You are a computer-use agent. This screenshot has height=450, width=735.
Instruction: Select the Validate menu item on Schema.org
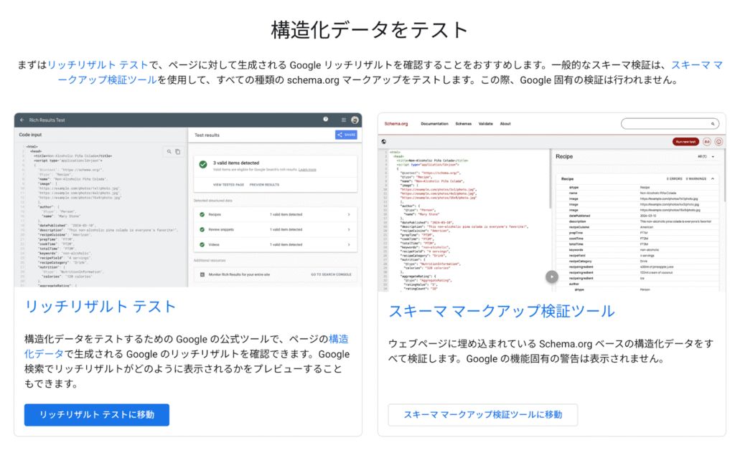point(485,124)
